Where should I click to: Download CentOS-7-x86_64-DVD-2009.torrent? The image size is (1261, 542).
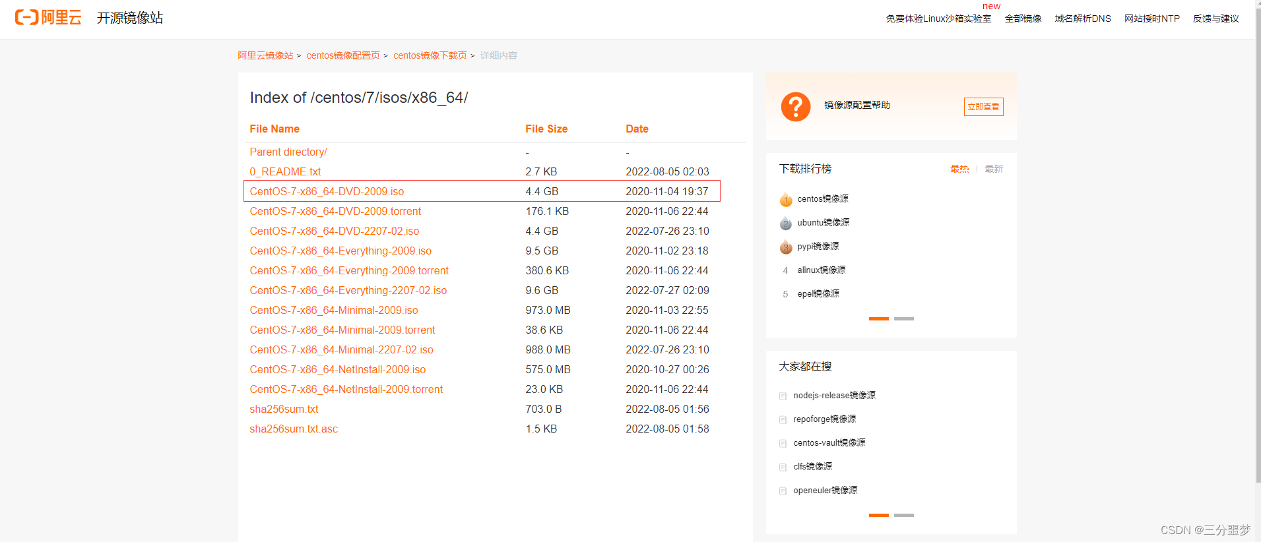(x=335, y=211)
